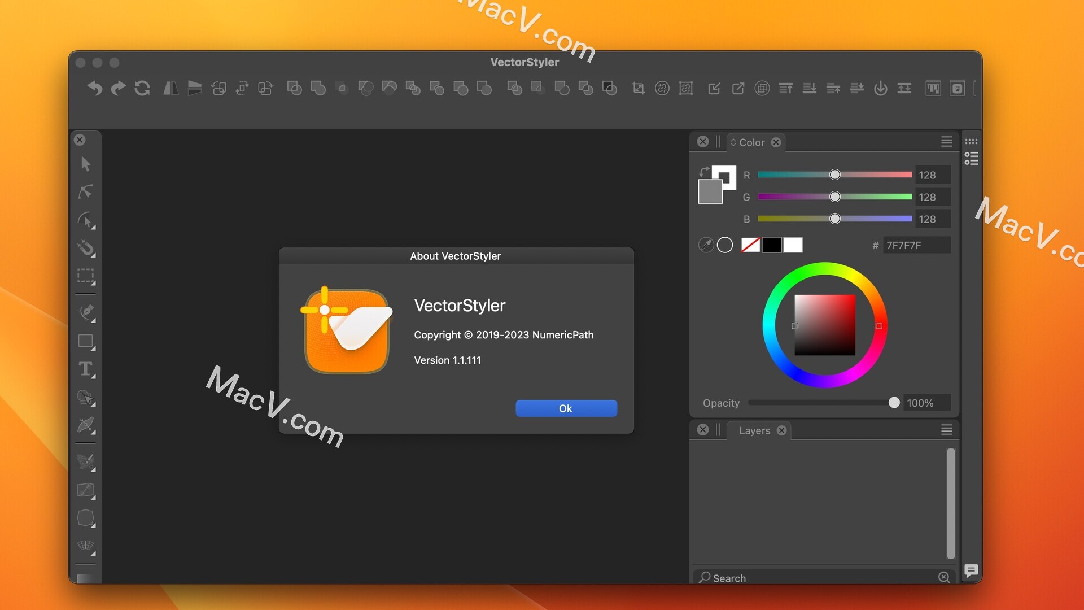
Task: Click the bring-to-front arrange icon
Action: (x=786, y=88)
